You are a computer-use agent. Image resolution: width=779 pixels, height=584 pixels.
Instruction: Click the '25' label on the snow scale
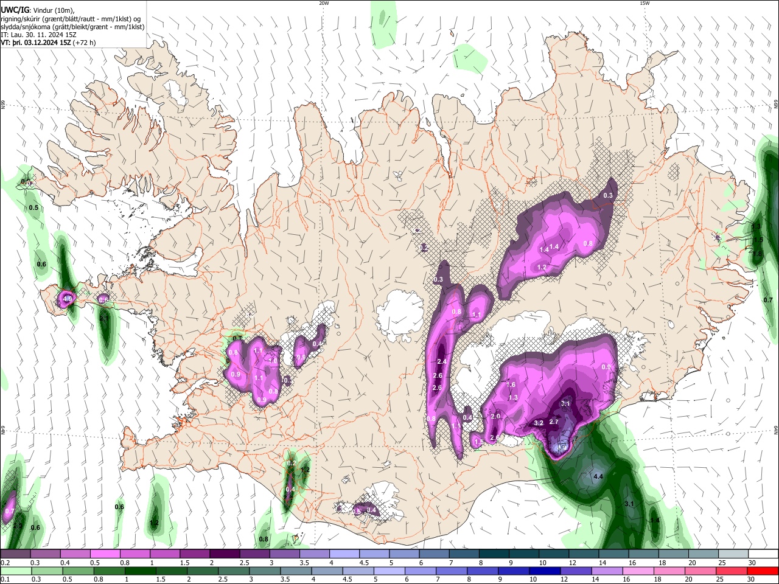tap(722, 563)
